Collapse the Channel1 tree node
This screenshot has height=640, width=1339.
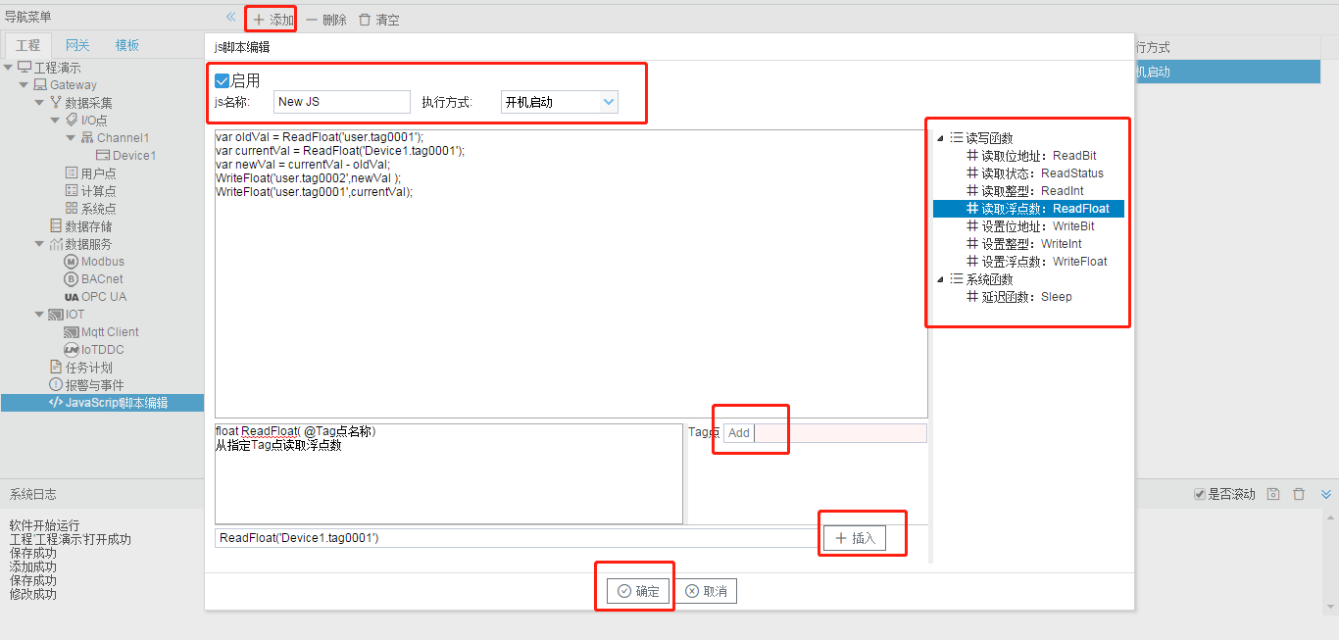(x=72, y=138)
